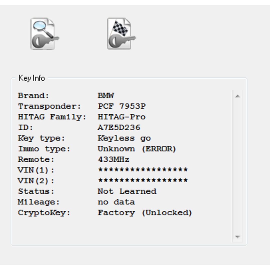Click the Status: field label
The image size is (270, 270).
(36, 191)
